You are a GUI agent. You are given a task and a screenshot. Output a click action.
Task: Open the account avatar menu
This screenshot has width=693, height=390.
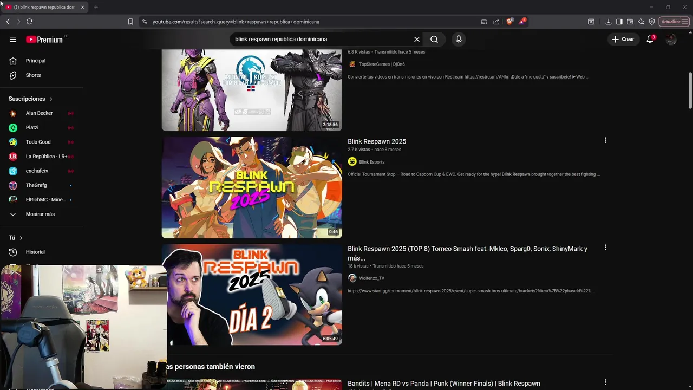click(671, 39)
